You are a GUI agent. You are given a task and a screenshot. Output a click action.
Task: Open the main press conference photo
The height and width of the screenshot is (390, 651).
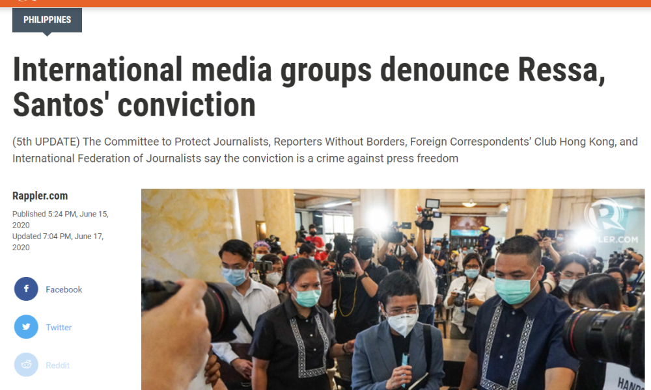393,289
